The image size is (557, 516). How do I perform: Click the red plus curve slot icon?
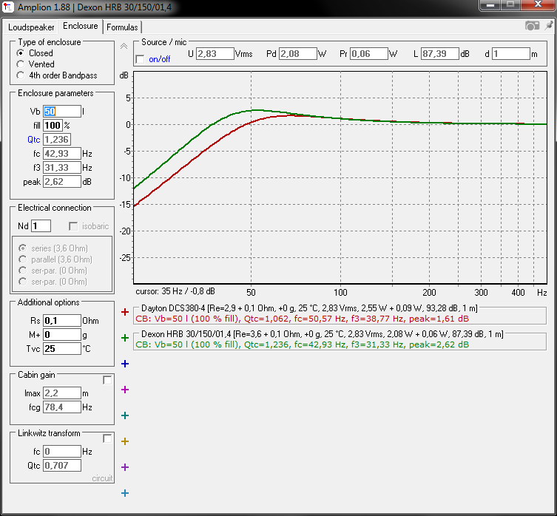tap(125, 312)
